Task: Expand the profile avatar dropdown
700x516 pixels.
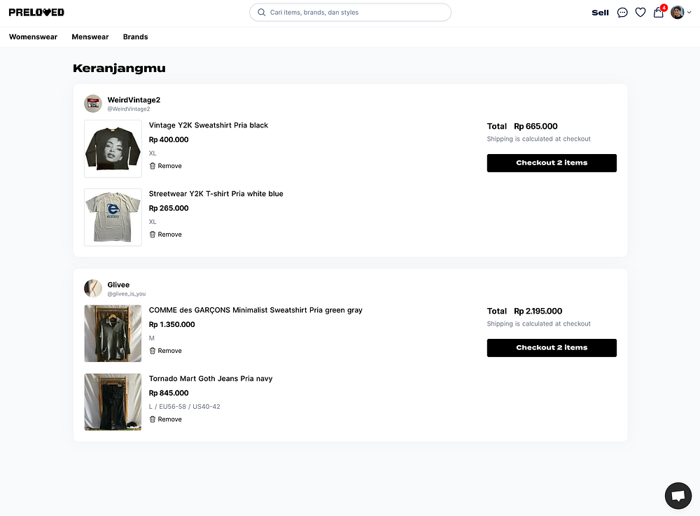Action: [679, 13]
